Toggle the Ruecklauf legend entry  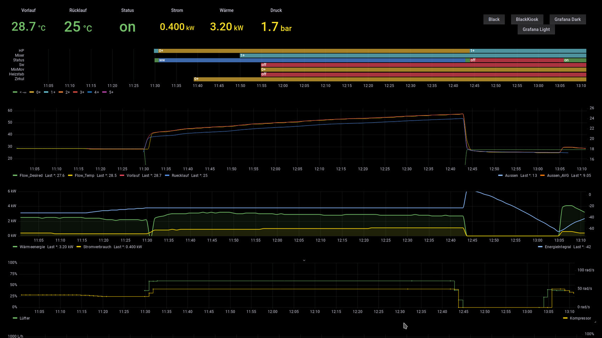coord(180,176)
